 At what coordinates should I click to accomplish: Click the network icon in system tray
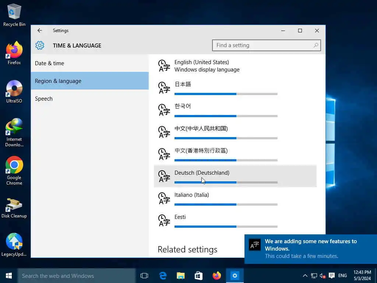click(x=314, y=276)
